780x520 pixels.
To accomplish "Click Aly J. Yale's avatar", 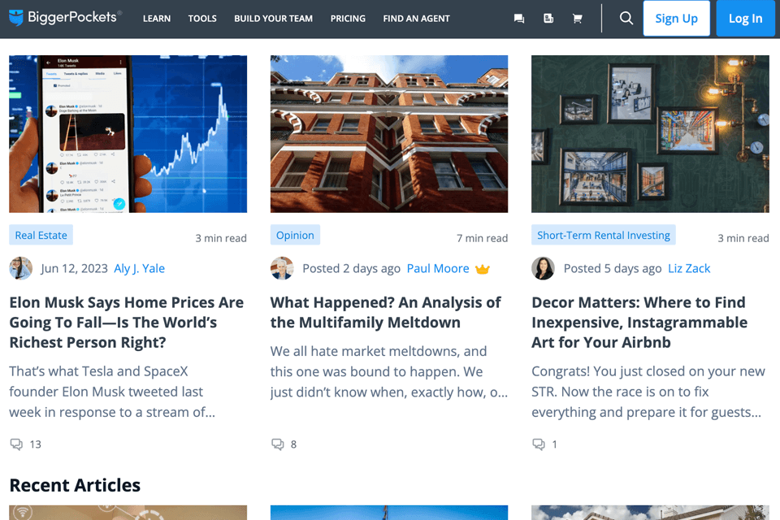I will (x=21, y=268).
